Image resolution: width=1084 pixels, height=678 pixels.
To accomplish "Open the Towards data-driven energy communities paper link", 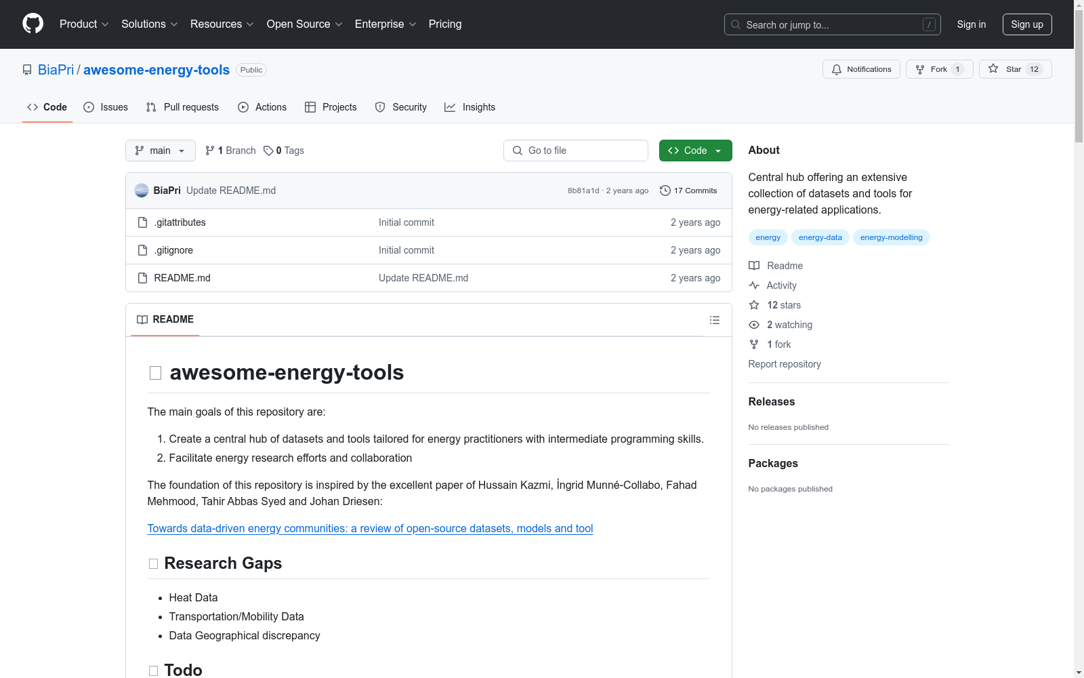I will click(371, 528).
